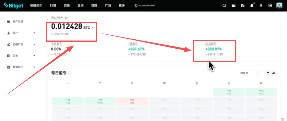This screenshot has height=121, width=287.
Task: Click the 账户 sidebar label
Action: pyautogui.click(x=15, y=33)
